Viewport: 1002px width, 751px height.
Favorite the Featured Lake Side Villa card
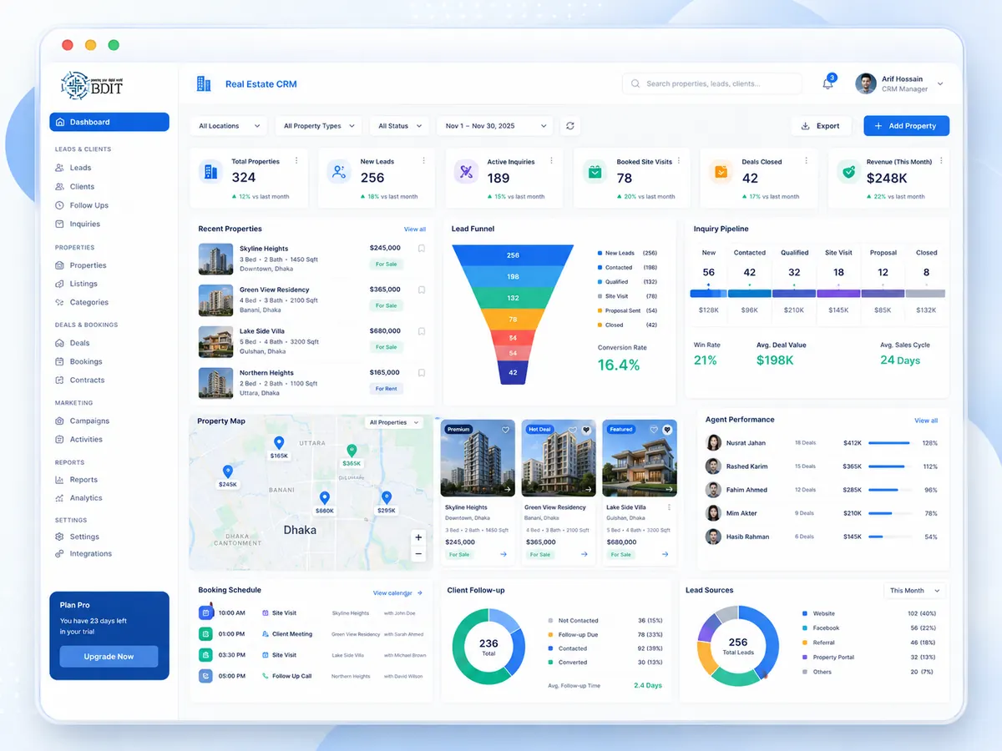coord(667,430)
